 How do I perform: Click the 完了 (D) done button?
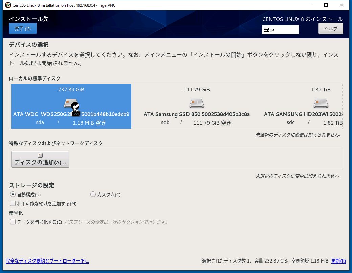[23, 29]
